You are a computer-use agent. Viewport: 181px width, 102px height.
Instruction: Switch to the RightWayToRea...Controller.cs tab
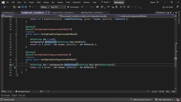(x=92, y=12)
